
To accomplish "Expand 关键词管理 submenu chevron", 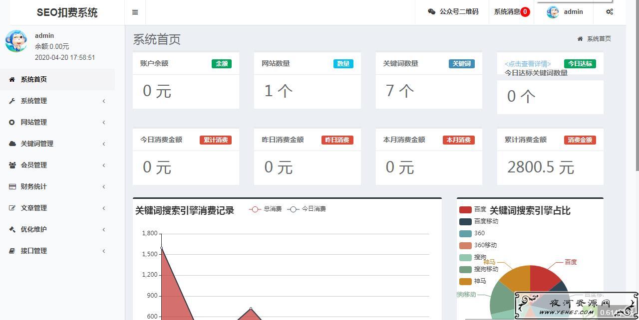I will [104, 144].
